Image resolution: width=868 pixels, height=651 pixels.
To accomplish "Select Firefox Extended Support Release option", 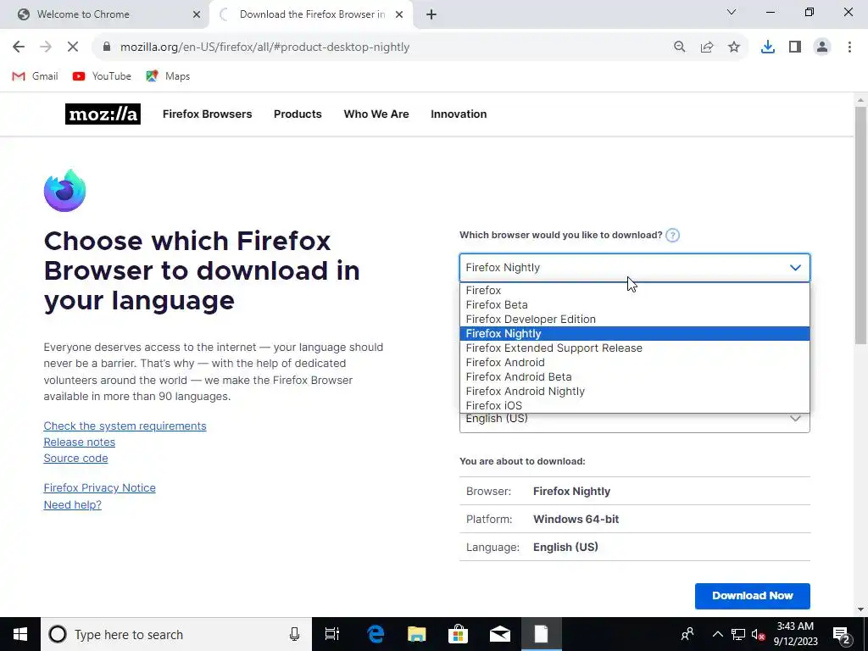I will point(634,348).
